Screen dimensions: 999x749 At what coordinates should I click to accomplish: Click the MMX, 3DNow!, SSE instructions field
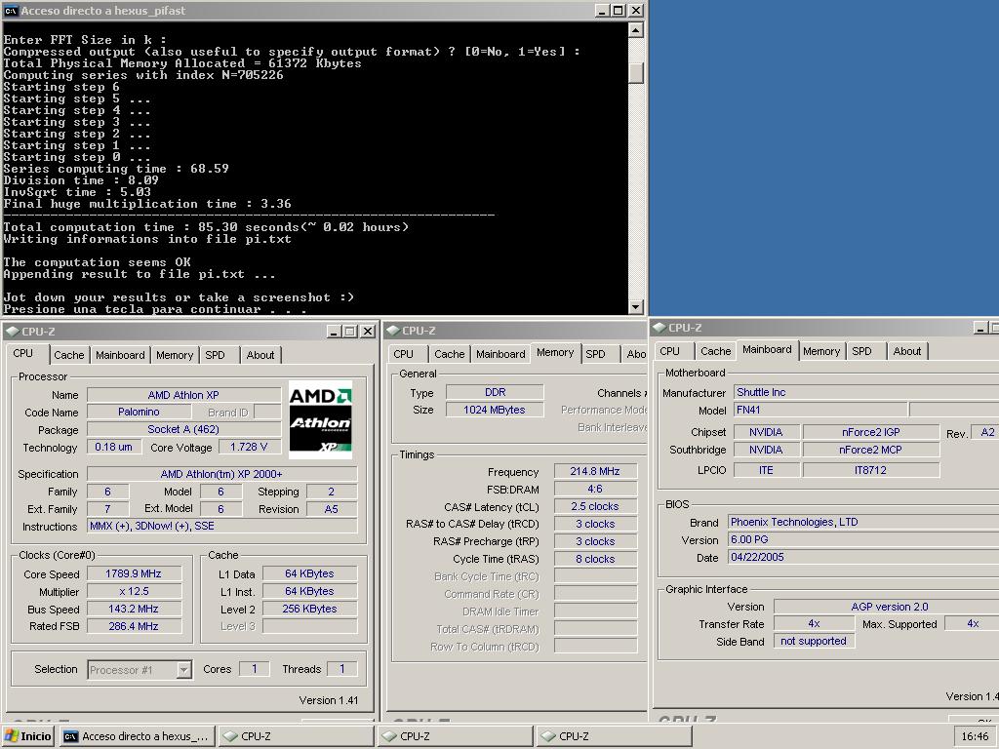(x=221, y=526)
